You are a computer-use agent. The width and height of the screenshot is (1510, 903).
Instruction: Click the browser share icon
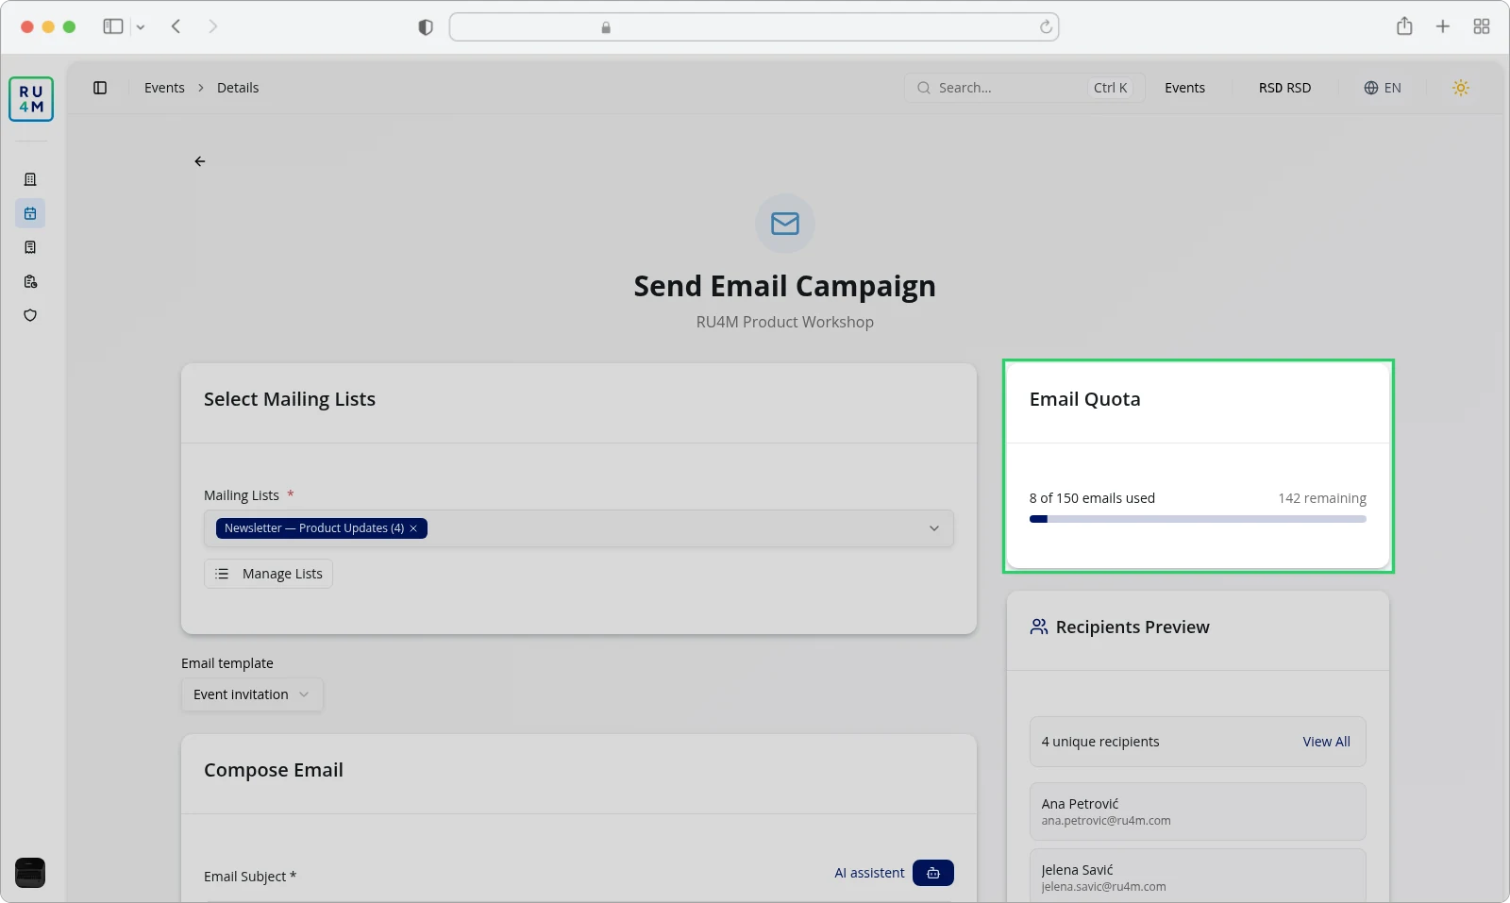point(1404,26)
